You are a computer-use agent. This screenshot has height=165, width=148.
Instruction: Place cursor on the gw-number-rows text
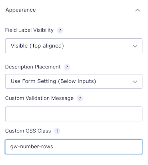coord(32,147)
